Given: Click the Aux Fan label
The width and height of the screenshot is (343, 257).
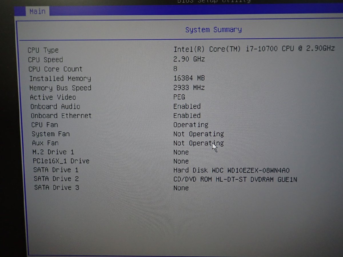Looking at the screenshot, I should click(45, 143).
